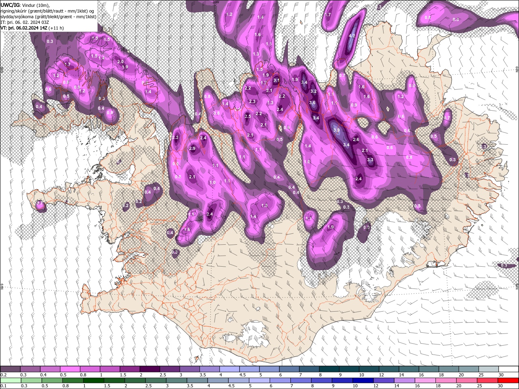Click the 3.2 snowfall value on the map
Viewport: 519px width, 389px height.
click(x=313, y=91)
